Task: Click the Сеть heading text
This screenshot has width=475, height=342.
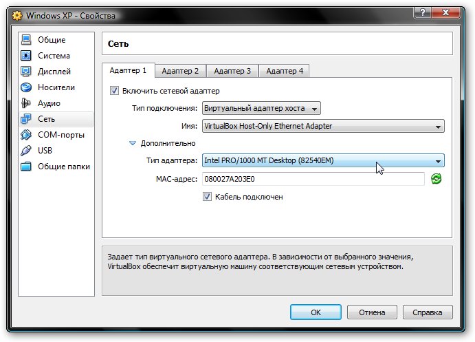Action: pyautogui.click(x=118, y=43)
